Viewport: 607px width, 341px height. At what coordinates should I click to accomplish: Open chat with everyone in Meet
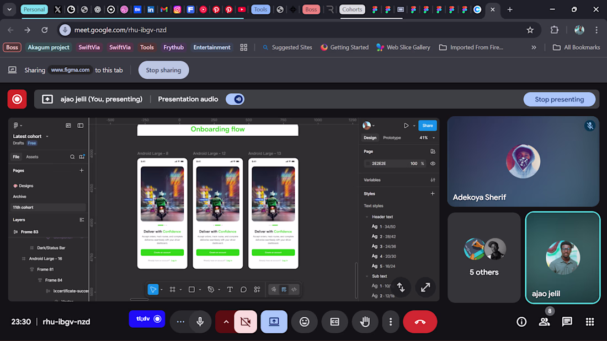567,322
